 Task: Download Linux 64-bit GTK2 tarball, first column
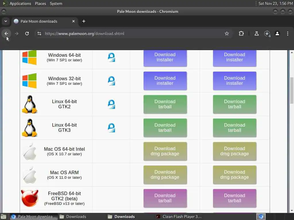tap(165, 104)
